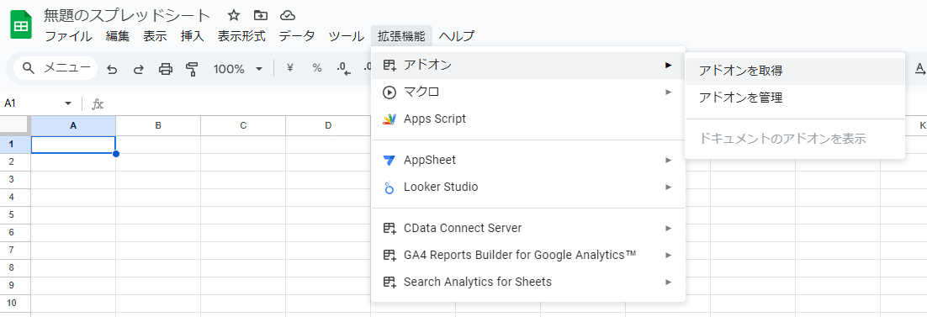Select CData Connect Server entry
Viewport: 927px width, 317px height.
click(528, 228)
